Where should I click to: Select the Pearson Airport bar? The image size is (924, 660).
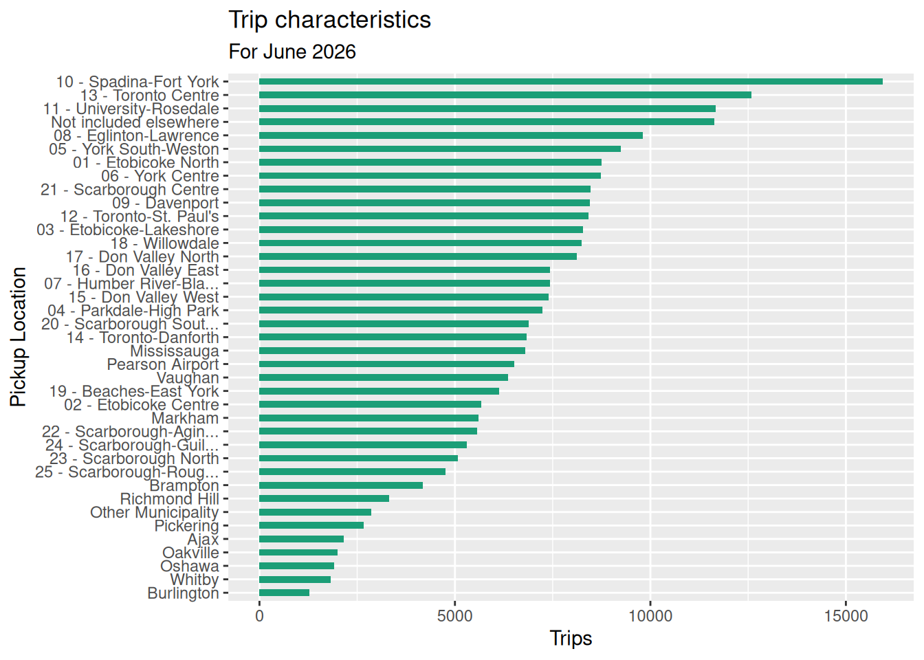pyautogui.click(x=386, y=364)
